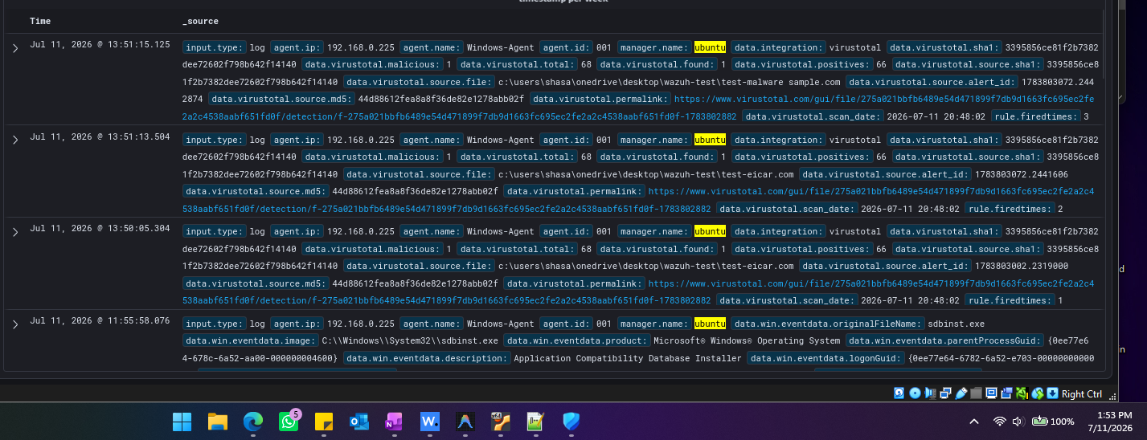
Task: Click VirtualBox mouse integration status icon
Action: [x=1038, y=393]
